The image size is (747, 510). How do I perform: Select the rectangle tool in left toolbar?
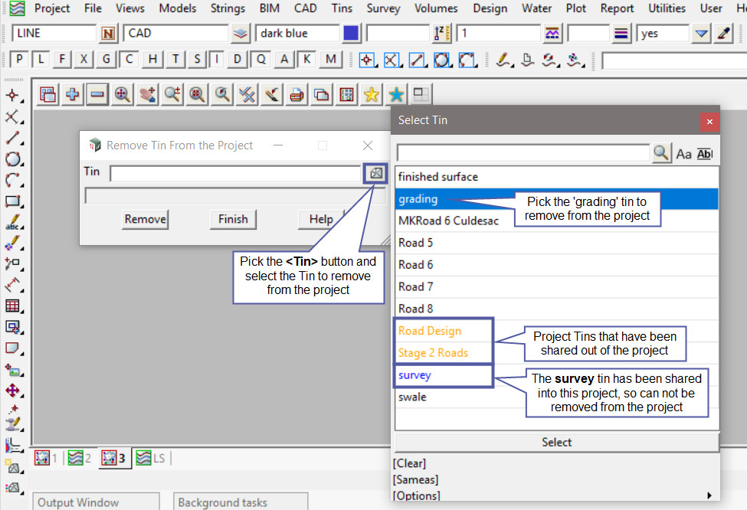[13, 201]
